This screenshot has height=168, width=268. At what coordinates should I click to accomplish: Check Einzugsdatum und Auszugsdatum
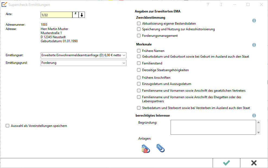(139, 84)
